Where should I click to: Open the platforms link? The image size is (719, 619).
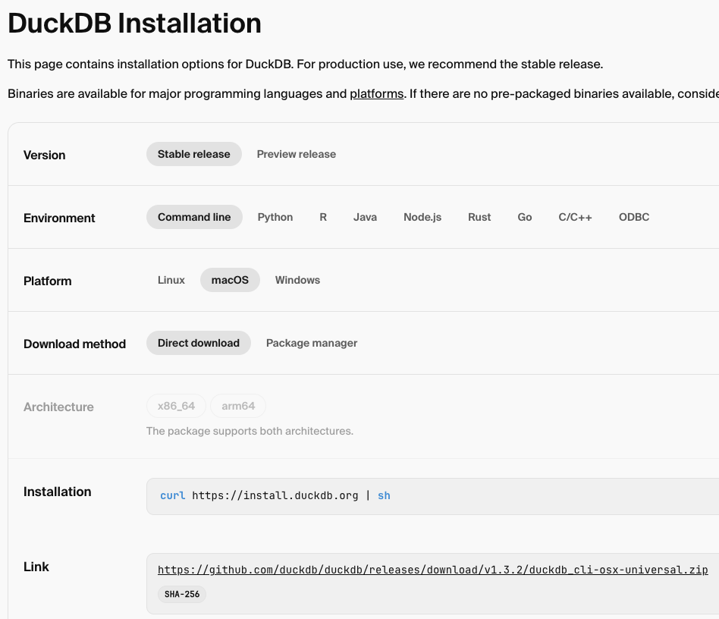[x=376, y=93]
